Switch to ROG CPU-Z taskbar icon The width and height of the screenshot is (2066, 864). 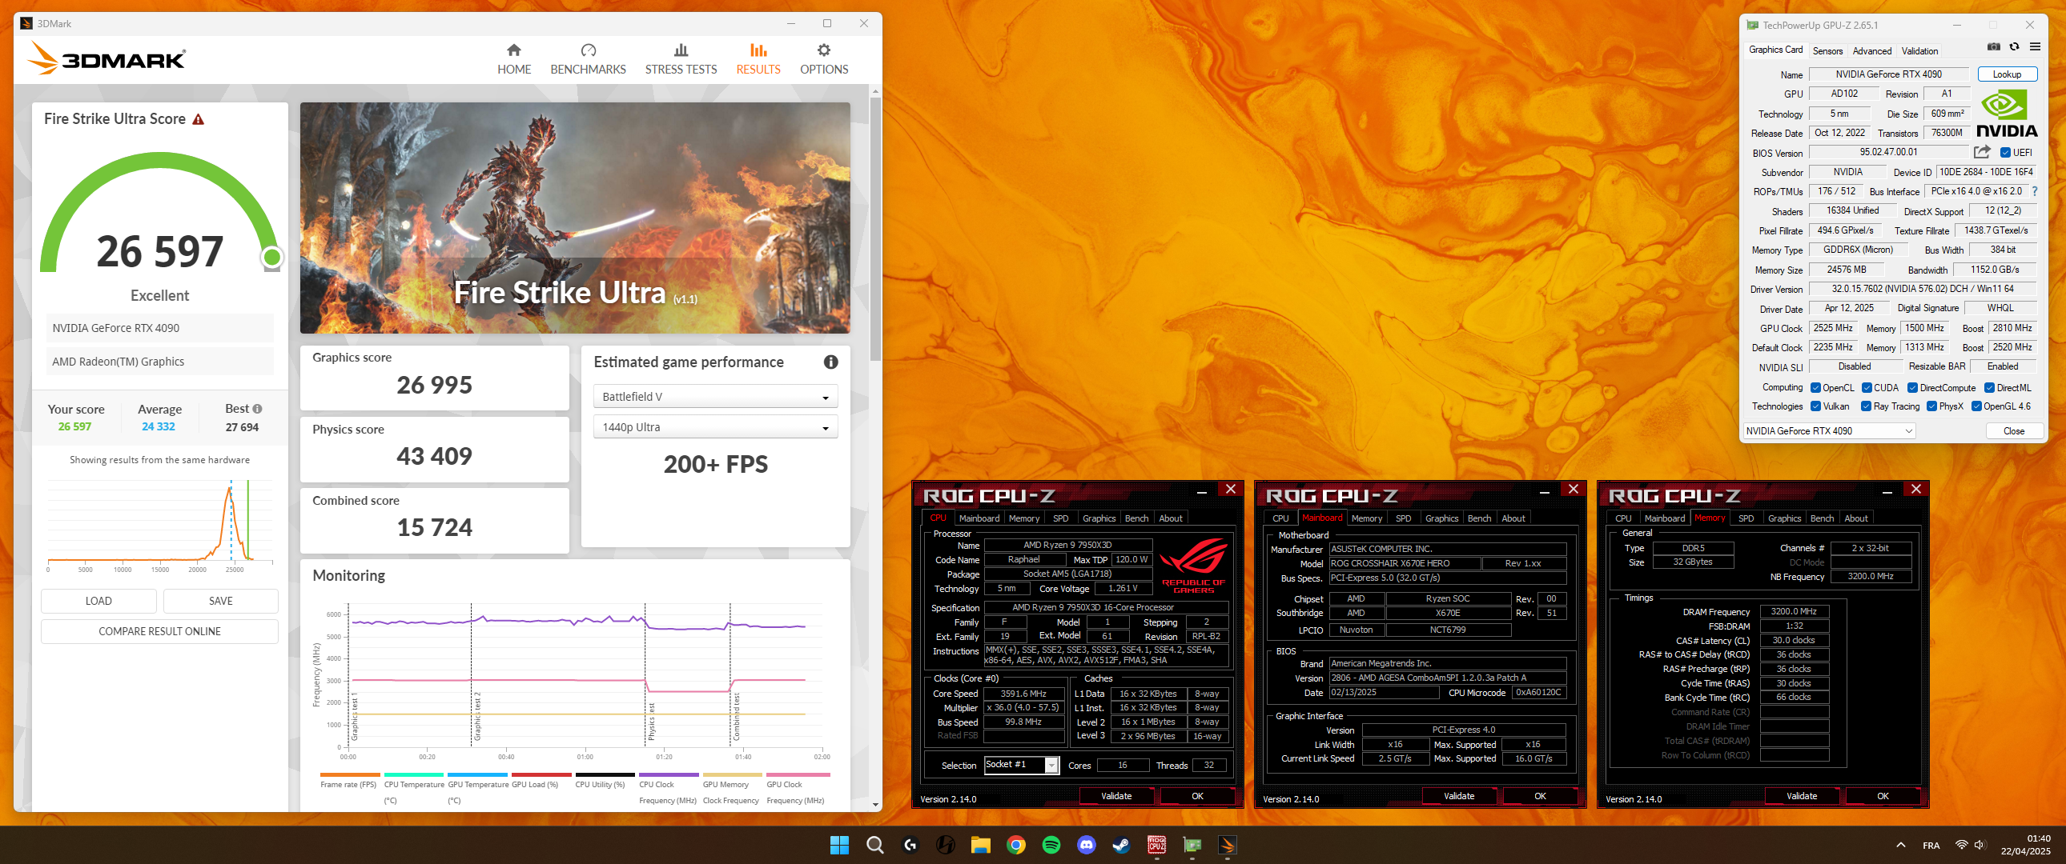click(x=1156, y=845)
